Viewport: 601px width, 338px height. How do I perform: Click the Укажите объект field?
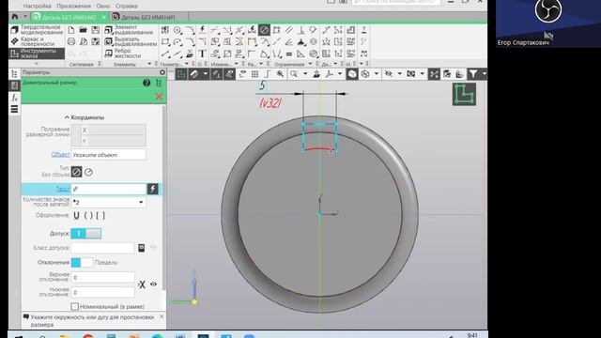pyautogui.click(x=109, y=155)
